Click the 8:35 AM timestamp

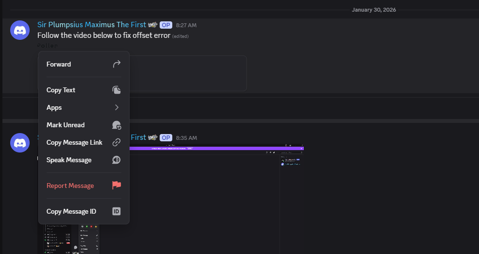pyautogui.click(x=186, y=138)
